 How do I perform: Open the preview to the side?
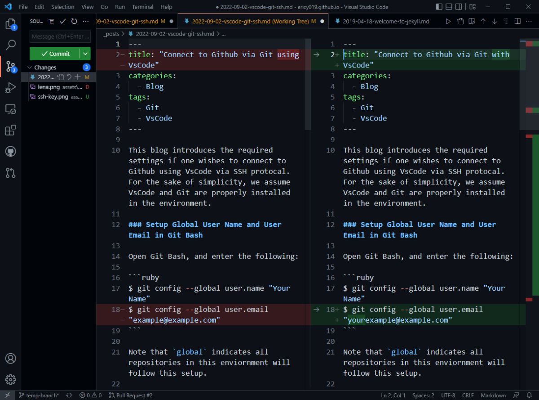471,21
